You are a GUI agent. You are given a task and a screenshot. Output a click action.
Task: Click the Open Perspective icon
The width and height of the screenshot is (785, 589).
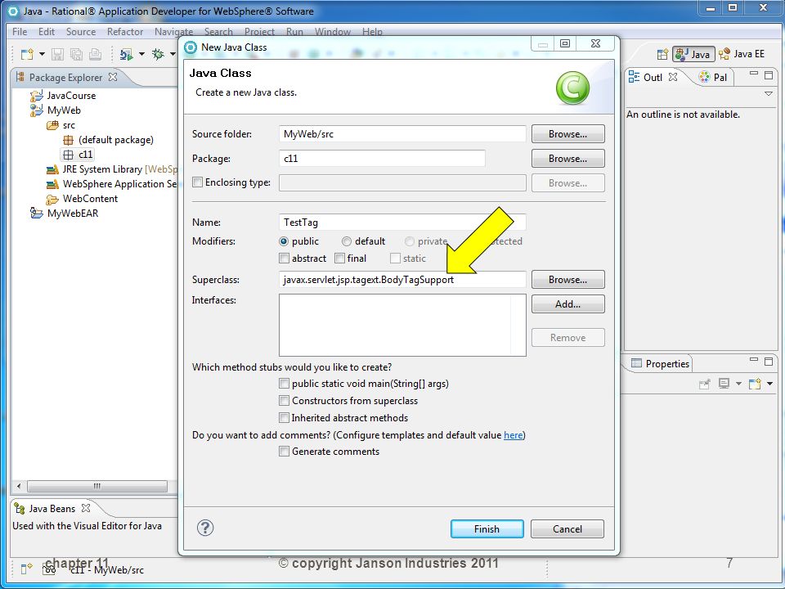pos(662,54)
